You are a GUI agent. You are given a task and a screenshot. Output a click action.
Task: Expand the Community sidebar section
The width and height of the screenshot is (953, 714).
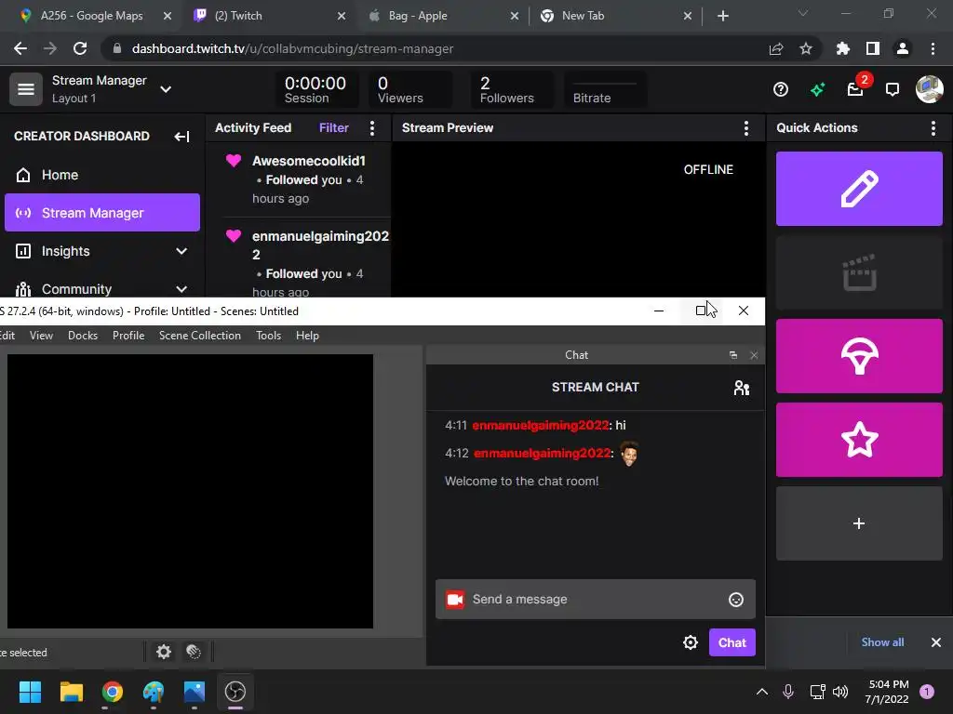coord(181,290)
